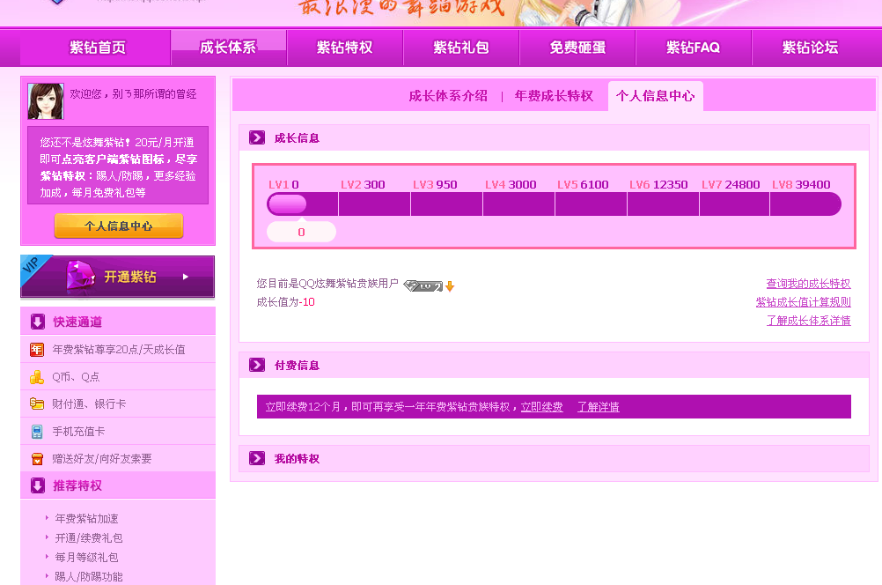The height and width of the screenshot is (585, 882).
Task: Click the 我的特权 section heading
Action: tap(297, 459)
